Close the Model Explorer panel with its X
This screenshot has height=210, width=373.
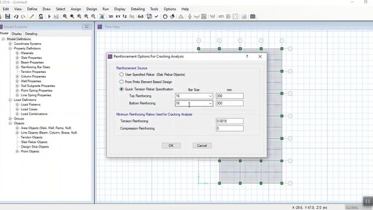click(87, 27)
